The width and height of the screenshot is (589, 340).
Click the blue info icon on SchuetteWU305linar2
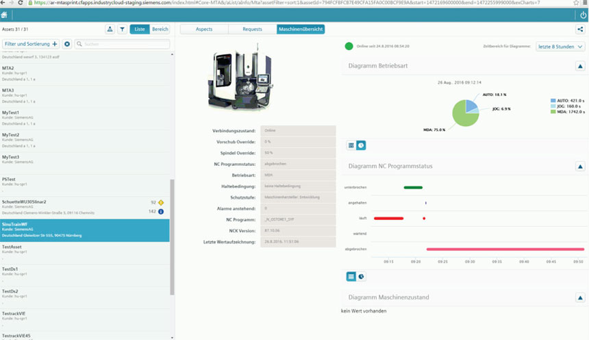(161, 211)
